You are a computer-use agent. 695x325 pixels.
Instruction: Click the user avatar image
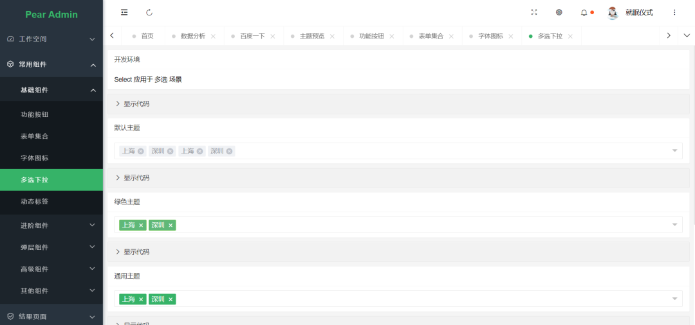613,13
